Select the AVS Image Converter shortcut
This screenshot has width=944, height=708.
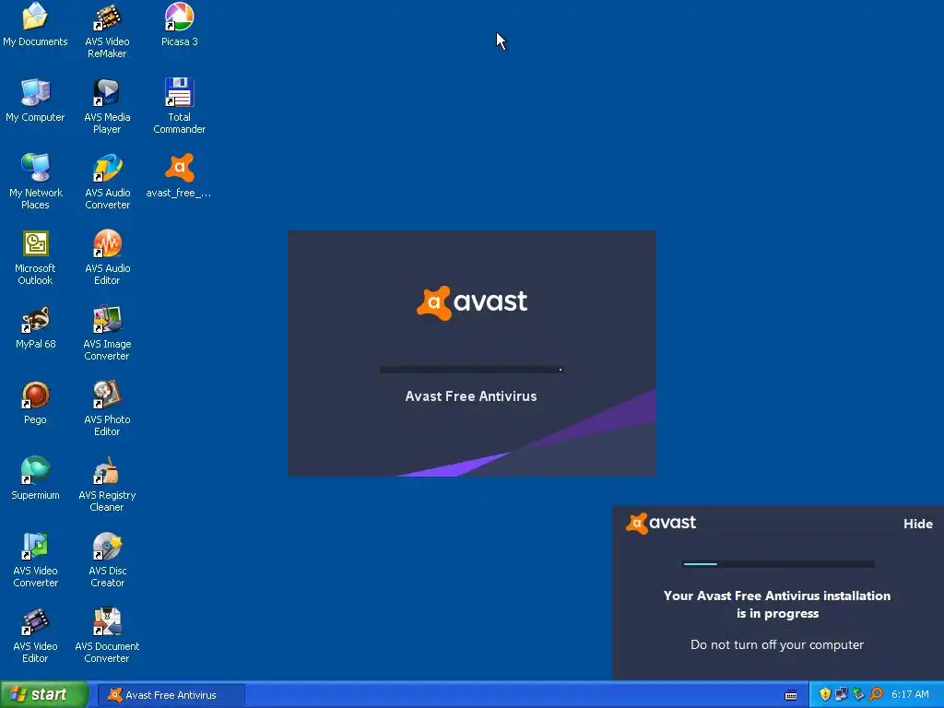pyautogui.click(x=107, y=334)
